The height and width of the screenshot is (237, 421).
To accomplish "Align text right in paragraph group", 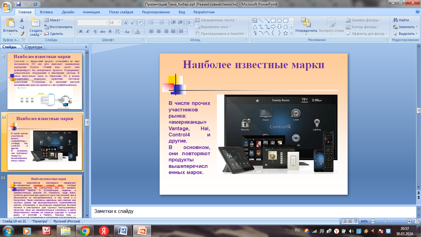I will (x=166, y=31).
